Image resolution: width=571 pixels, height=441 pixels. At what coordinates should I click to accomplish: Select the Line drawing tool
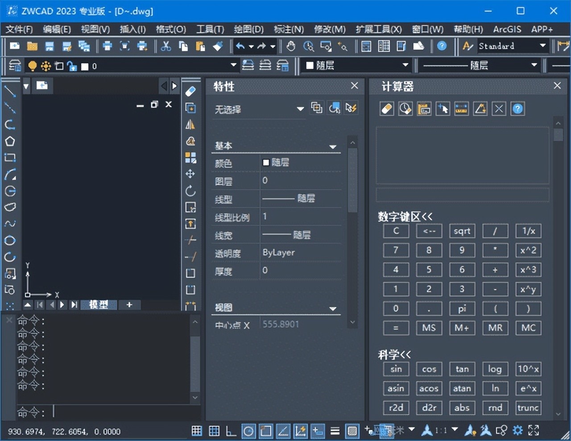click(x=10, y=91)
